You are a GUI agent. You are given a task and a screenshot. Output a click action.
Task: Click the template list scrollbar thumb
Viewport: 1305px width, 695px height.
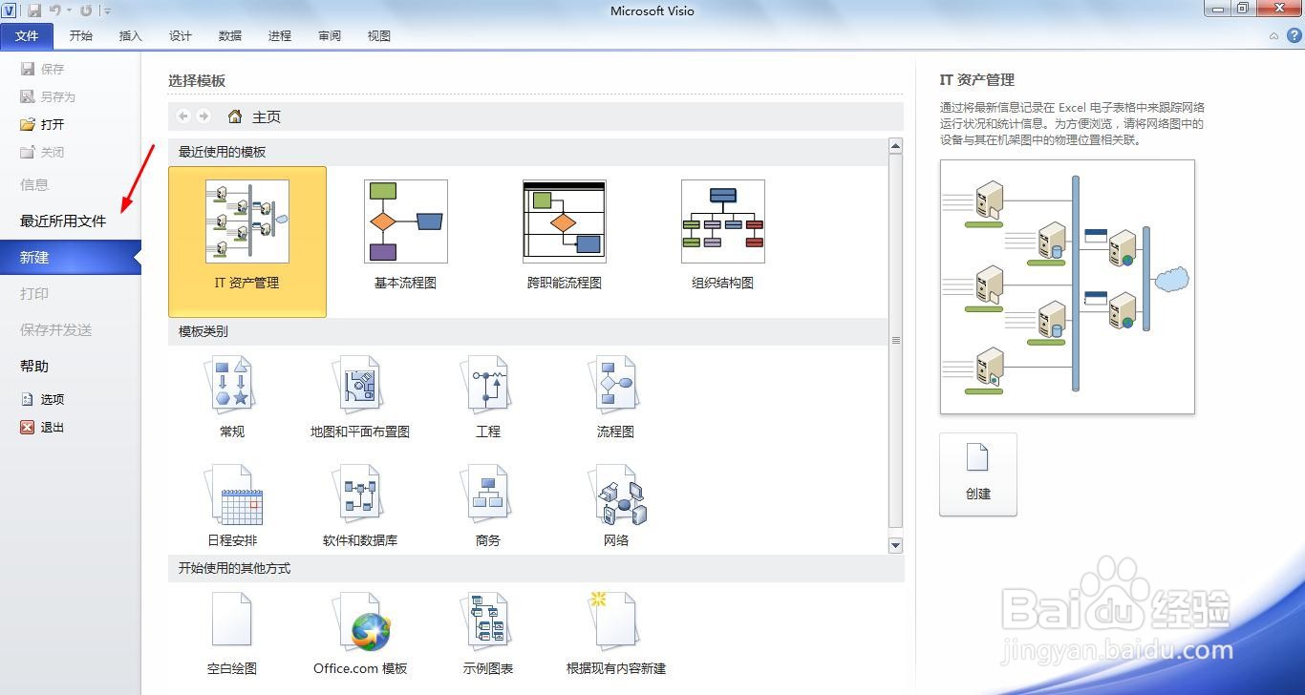coord(895,341)
